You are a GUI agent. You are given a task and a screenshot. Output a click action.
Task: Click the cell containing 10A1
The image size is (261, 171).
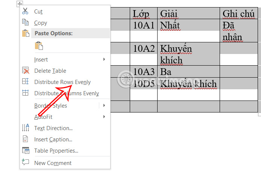point(144,30)
